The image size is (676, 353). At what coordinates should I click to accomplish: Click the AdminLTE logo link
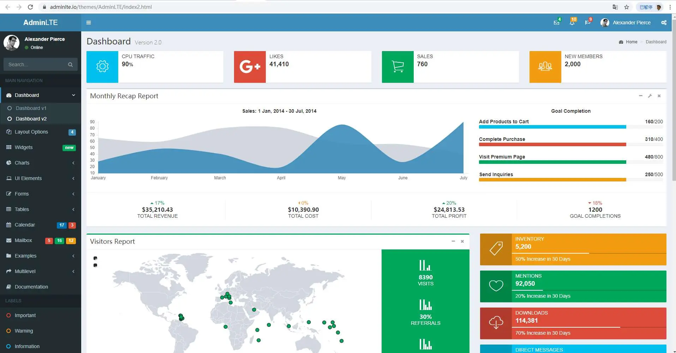click(41, 23)
